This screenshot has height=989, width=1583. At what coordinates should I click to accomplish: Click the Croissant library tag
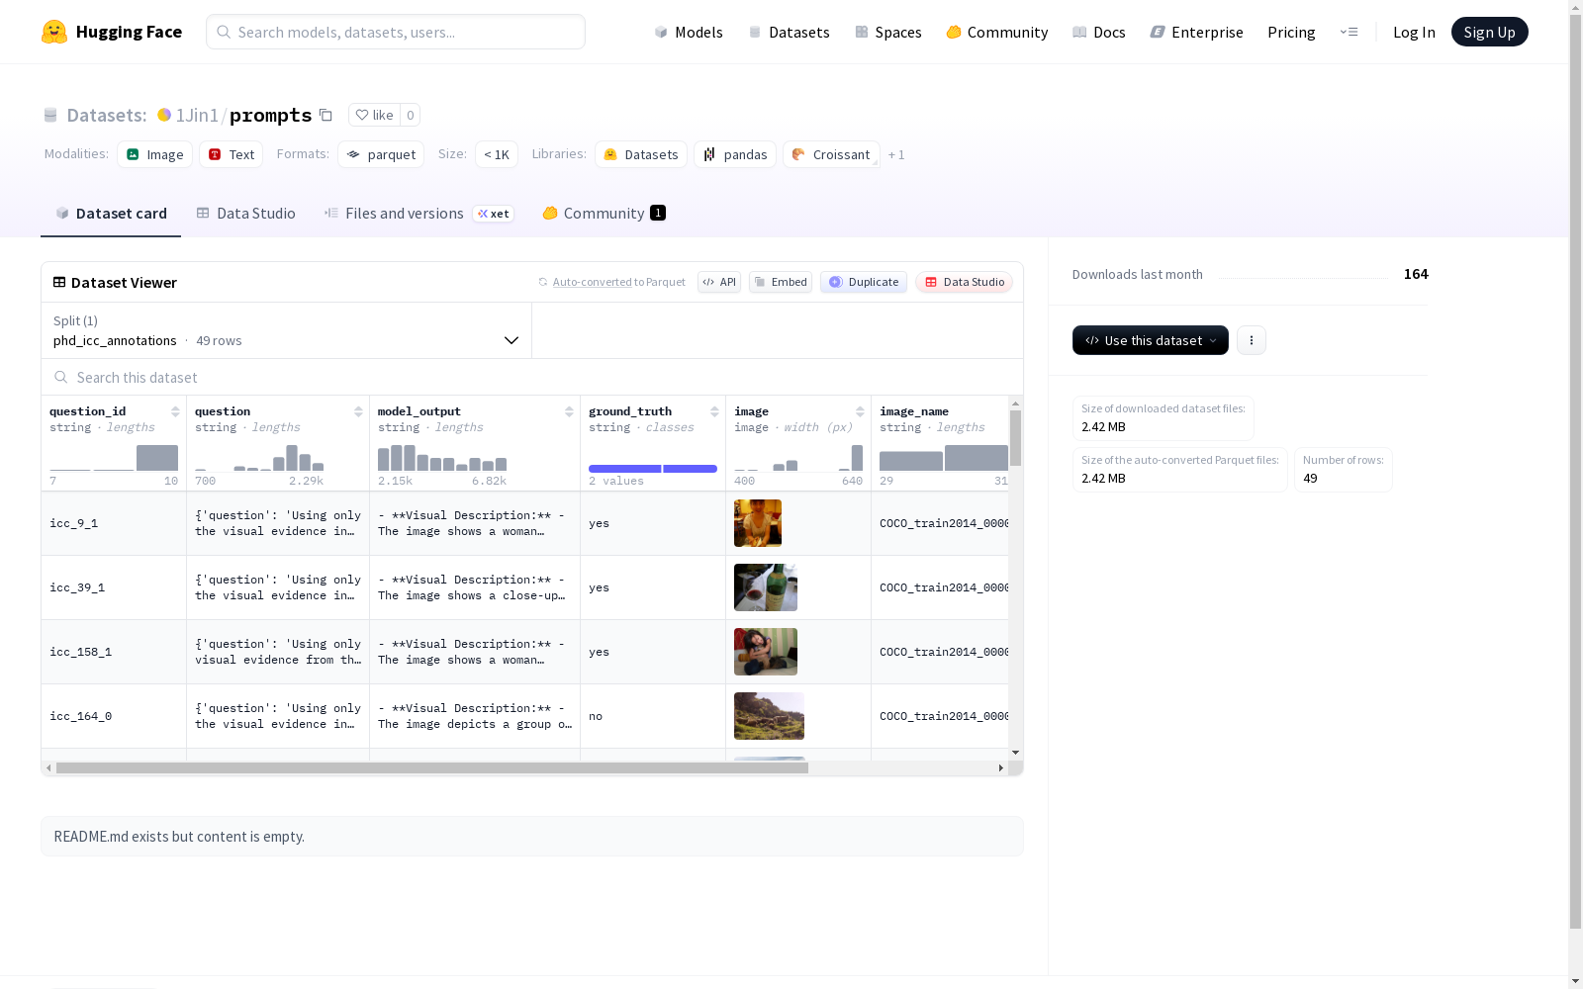(x=831, y=154)
